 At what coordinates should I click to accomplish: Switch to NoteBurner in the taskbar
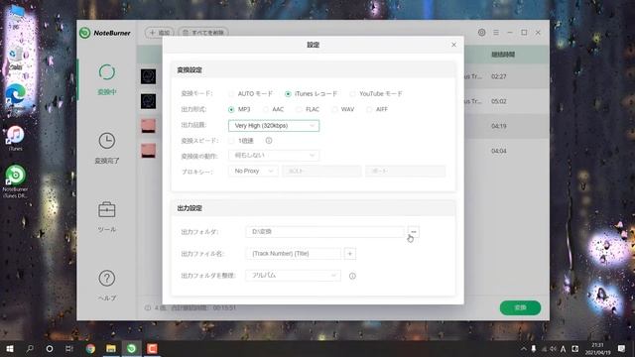click(x=132, y=348)
